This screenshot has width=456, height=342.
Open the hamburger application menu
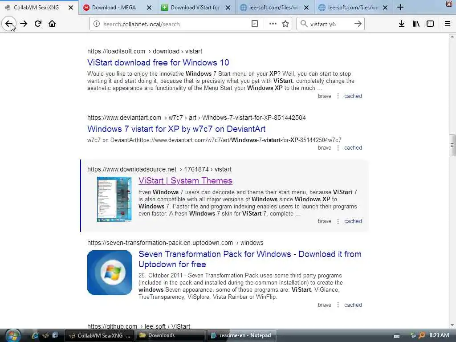click(448, 24)
